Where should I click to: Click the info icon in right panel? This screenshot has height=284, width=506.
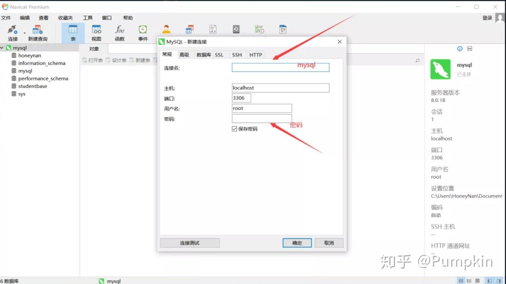pos(459,49)
